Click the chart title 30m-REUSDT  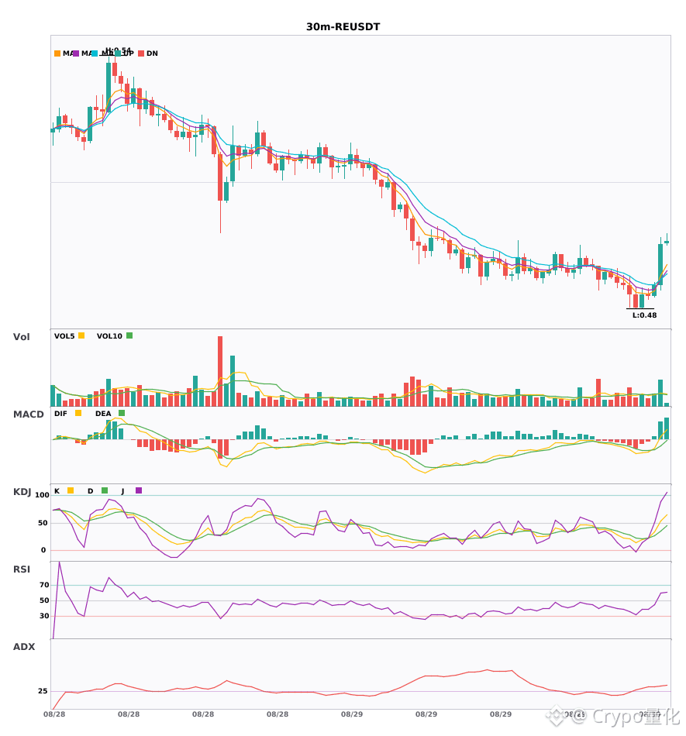tap(343, 27)
